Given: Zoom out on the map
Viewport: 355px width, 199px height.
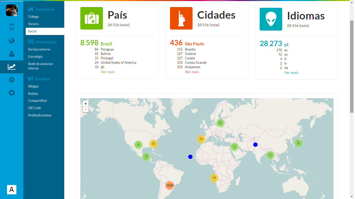Looking at the screenshot, I should tap(86, 109).
